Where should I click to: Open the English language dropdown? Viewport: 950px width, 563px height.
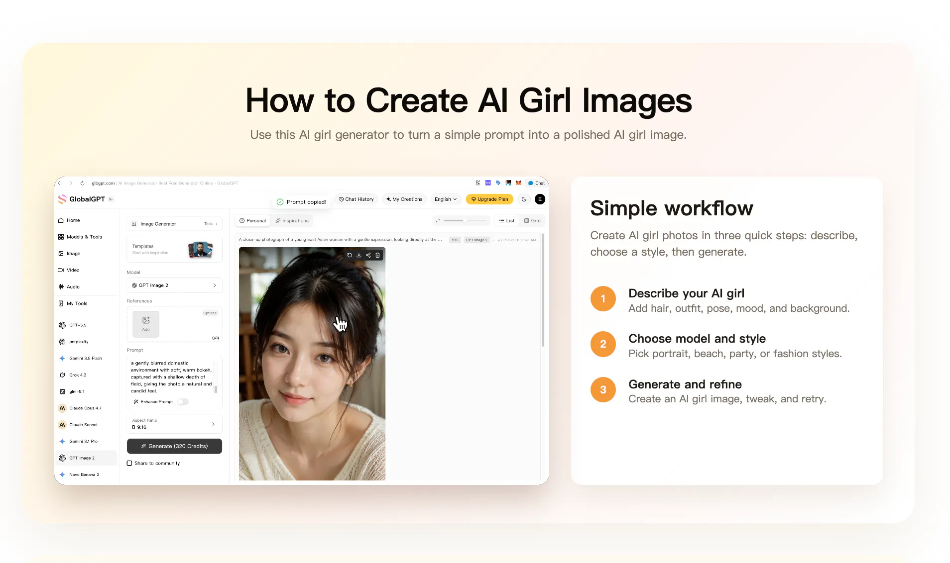click(x=446, y=199)
